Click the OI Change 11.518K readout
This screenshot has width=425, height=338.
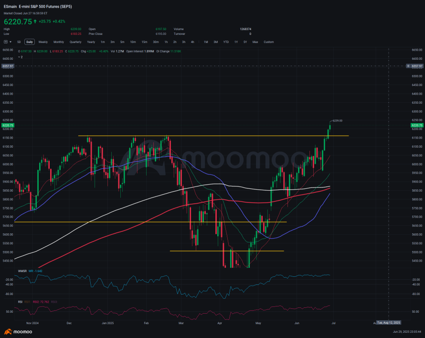(169, 51)
